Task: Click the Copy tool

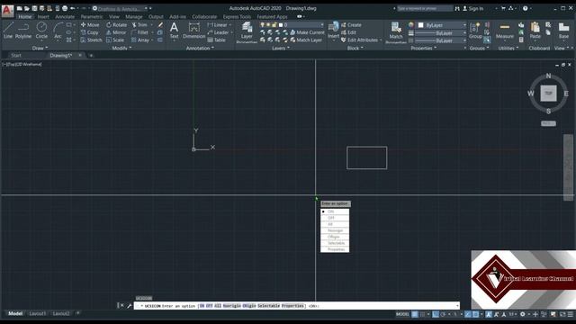Action: tap(89, 32)
